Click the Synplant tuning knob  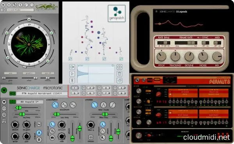[x=29, y=19]
